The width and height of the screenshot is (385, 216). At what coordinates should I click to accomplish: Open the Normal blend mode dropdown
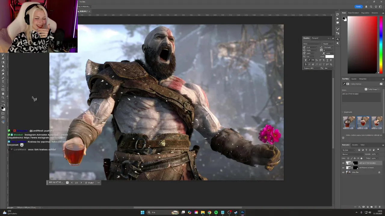[x=353, y=154]
